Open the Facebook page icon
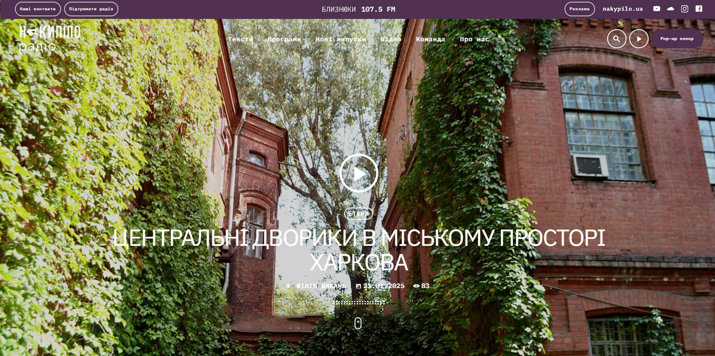715x356 pixels. click(699, 8)
